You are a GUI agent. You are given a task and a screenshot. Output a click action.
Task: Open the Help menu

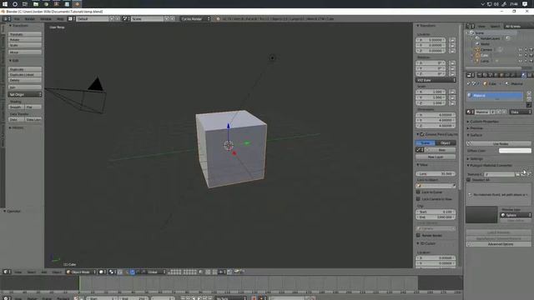(x=60, y=19)
